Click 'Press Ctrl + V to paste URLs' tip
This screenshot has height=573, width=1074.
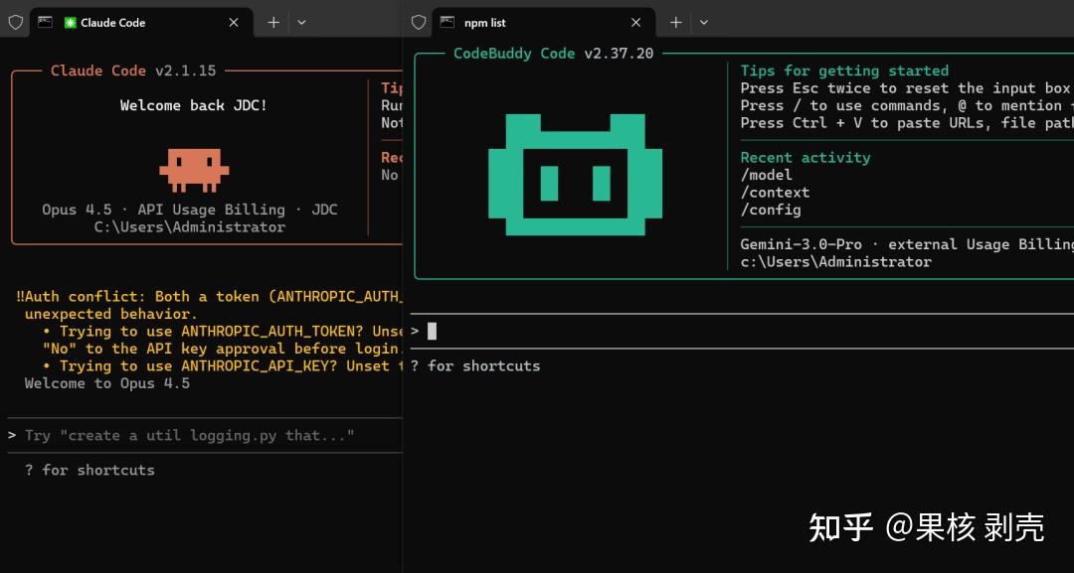click(907, 123)
